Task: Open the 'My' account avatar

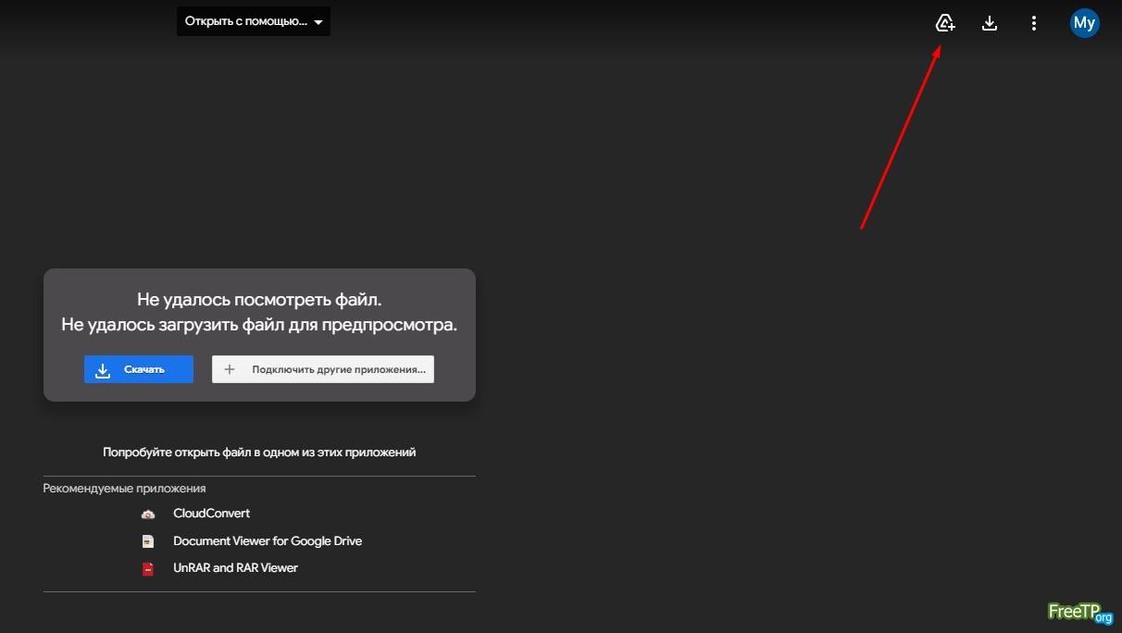Action: point(1084,23)
